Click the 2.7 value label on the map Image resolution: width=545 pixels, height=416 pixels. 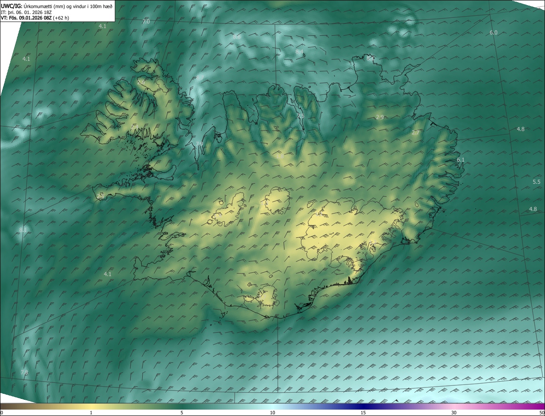click(x=416, y=133)
